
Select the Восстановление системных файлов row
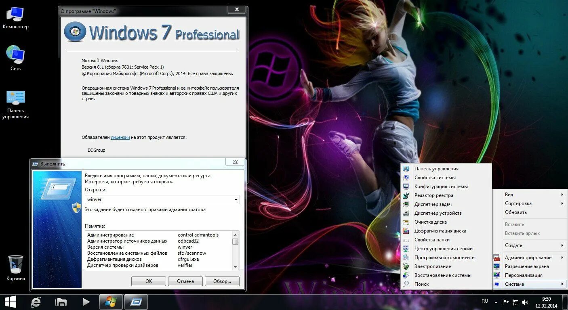(158, 253)
